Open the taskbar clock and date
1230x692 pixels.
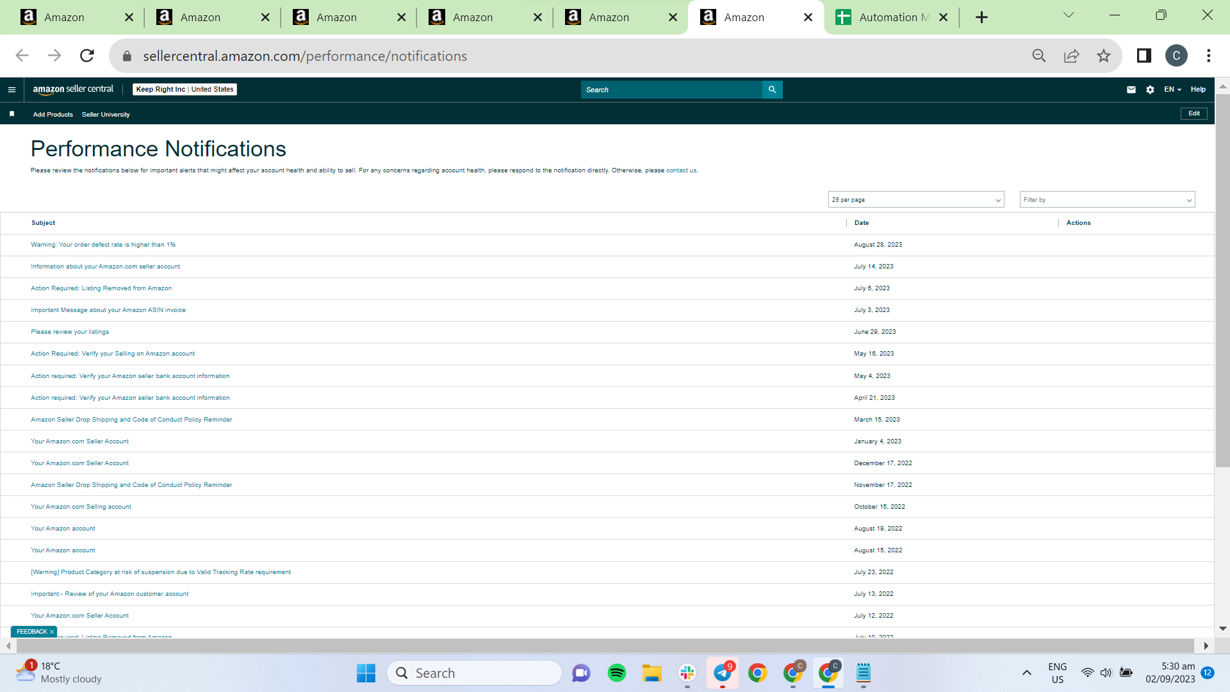pos(1170,673)
